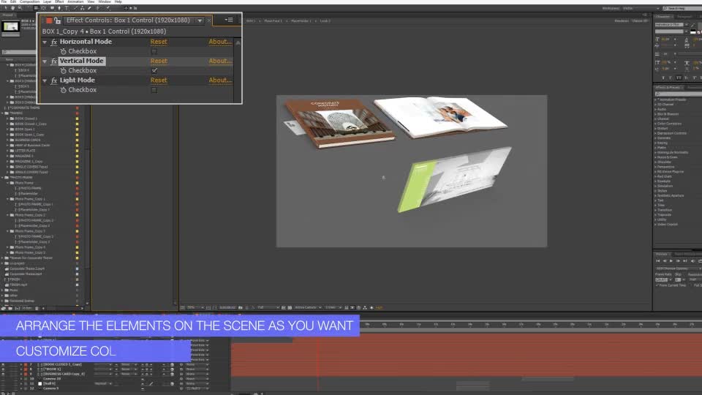Click play in the Preview panel
The height and width of the screenshot is (395, 702).
coord(671,260)
